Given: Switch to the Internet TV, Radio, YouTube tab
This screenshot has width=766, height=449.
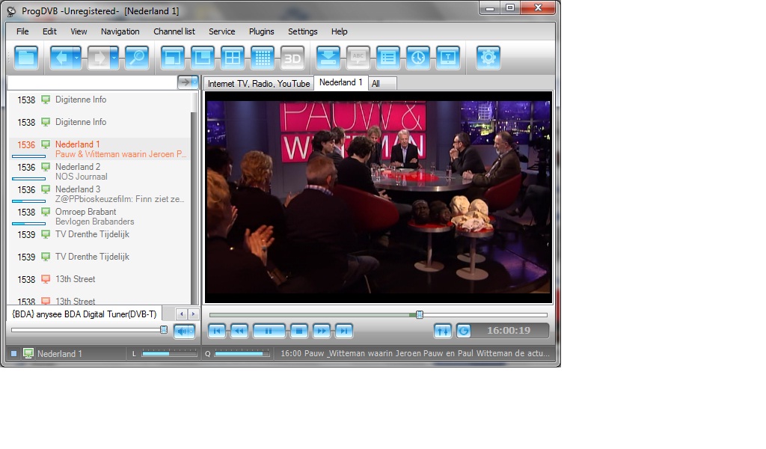Looking at the screenshot, I should [259, 84].
